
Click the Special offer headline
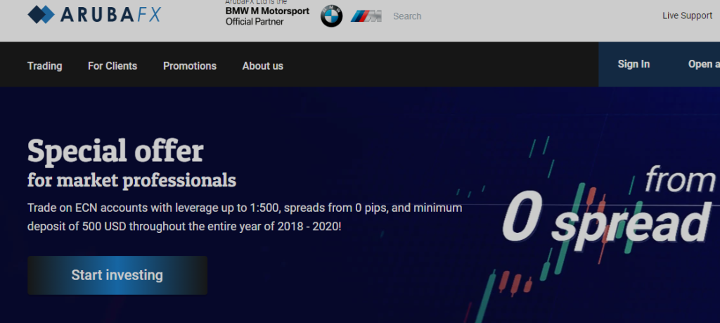point(115,150)
